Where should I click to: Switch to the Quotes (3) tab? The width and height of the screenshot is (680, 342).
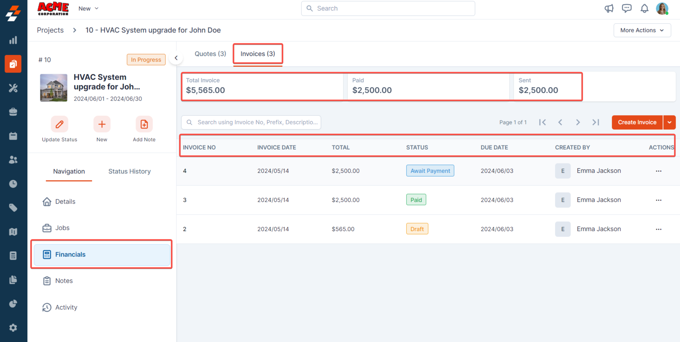click(210, 54)
